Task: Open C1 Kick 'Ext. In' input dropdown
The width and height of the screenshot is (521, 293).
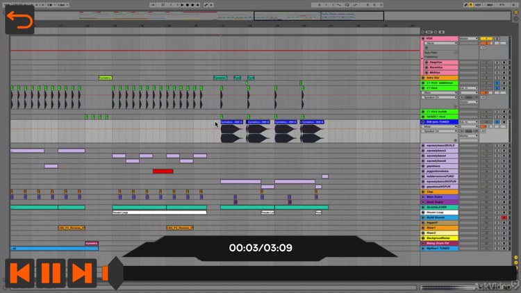Action: pyautogui.click(x=468, y=88)
